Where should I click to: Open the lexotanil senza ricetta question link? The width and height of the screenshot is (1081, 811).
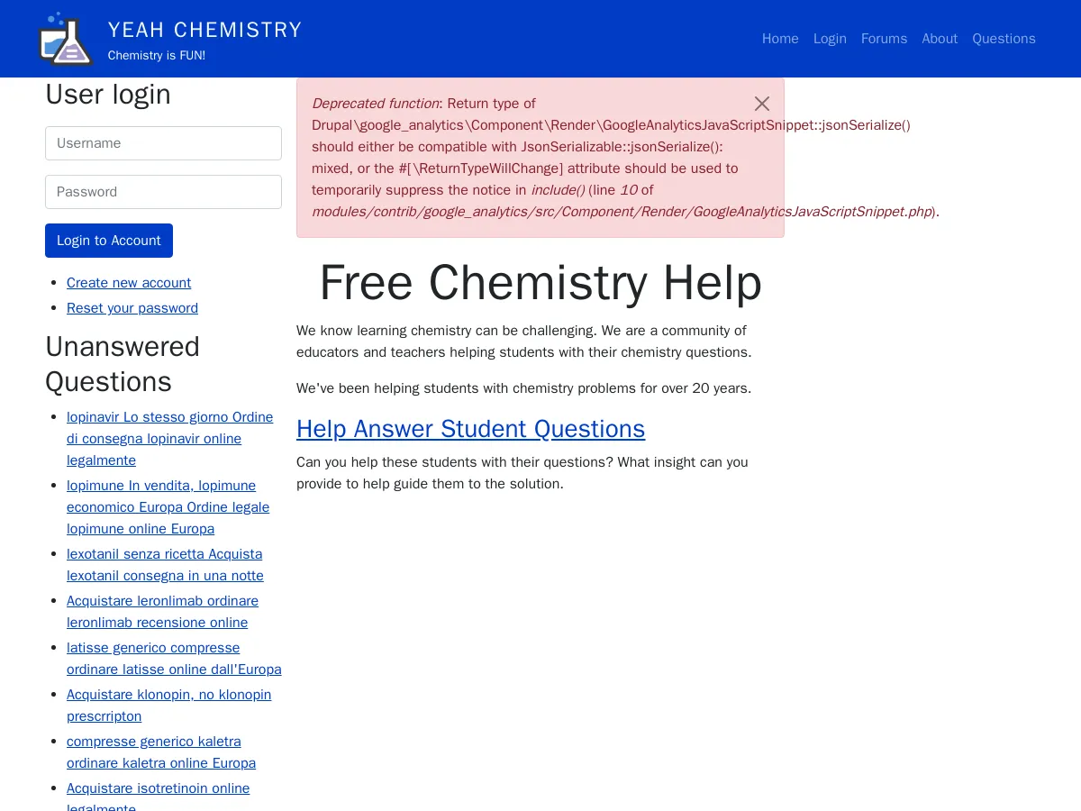tap(165, 564)
